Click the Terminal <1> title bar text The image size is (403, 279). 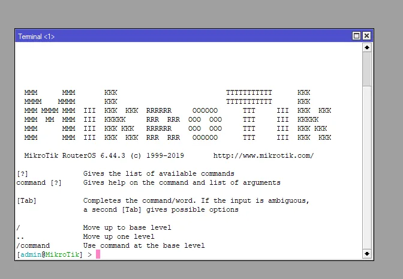(36, 37)
